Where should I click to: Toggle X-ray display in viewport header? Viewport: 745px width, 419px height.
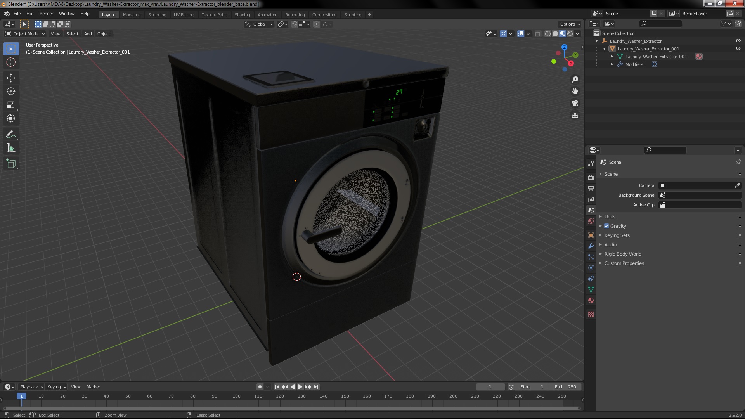pyautogui.click(x=538, y=34)
